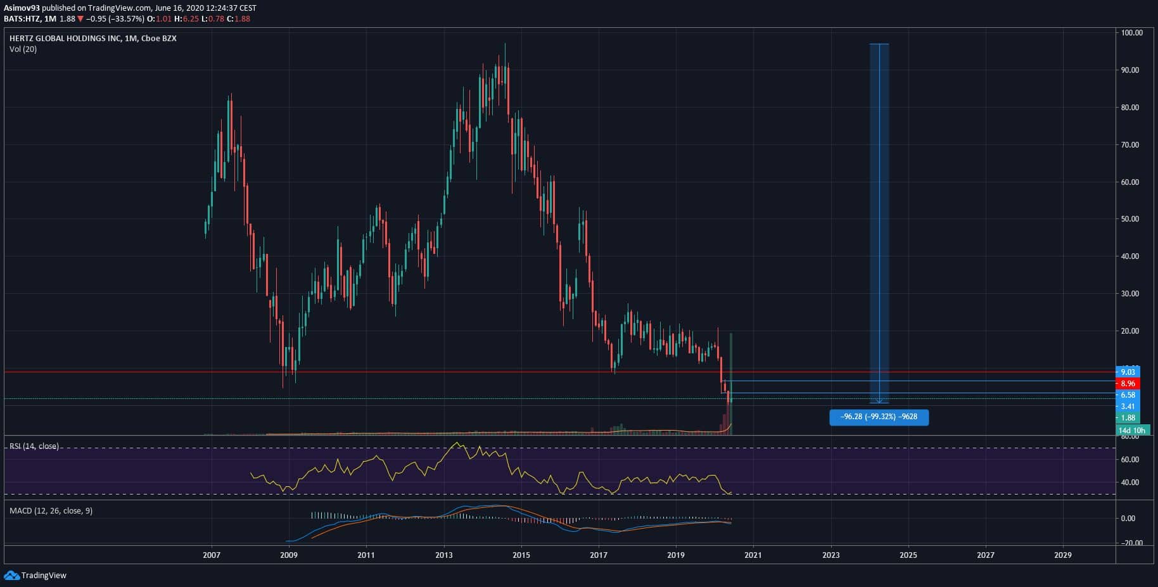
Task: Click the 2029 label on time axis
Action: click(x=1062, y=555)
